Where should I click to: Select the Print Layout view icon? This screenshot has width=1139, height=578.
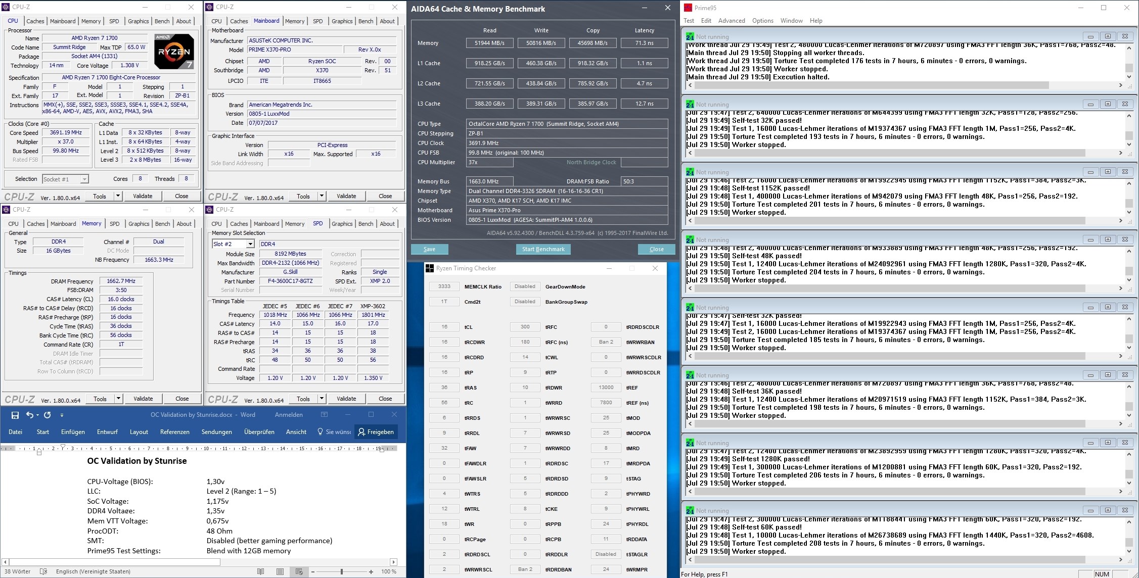click(x=280, y=571)
